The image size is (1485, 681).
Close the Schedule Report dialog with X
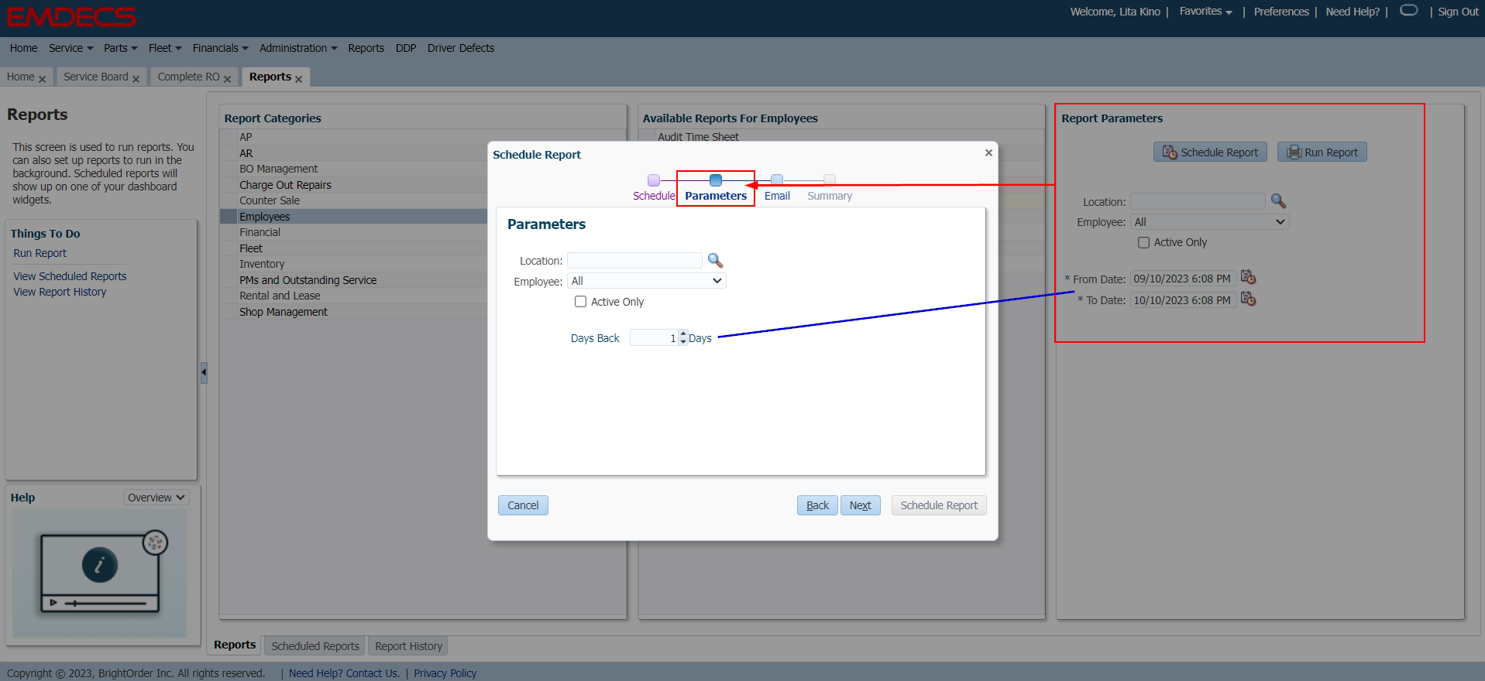988,153
